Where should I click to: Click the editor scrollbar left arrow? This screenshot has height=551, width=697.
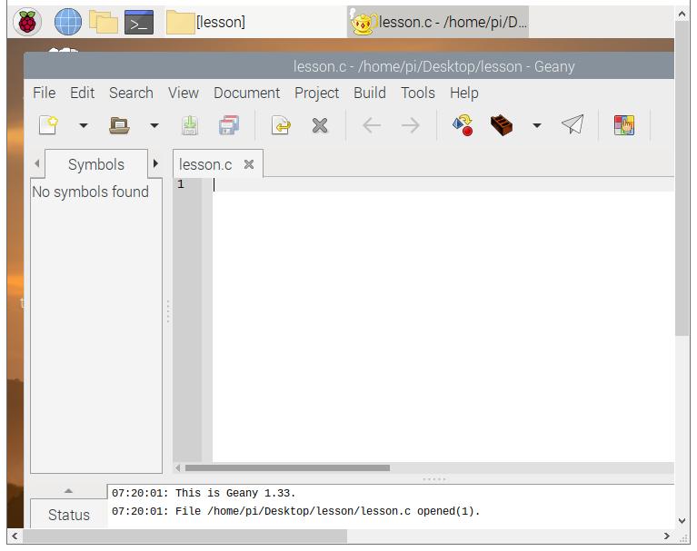(178, 467)
